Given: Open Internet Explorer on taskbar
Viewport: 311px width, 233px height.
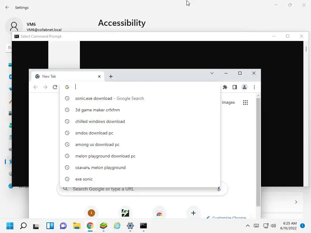Looking at the screenshot, I should click(117, 226).
